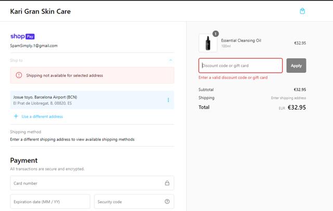Click the Essential Cleansing Oil product name
This screenshot has height=211, width=333.
click(241, 41)
